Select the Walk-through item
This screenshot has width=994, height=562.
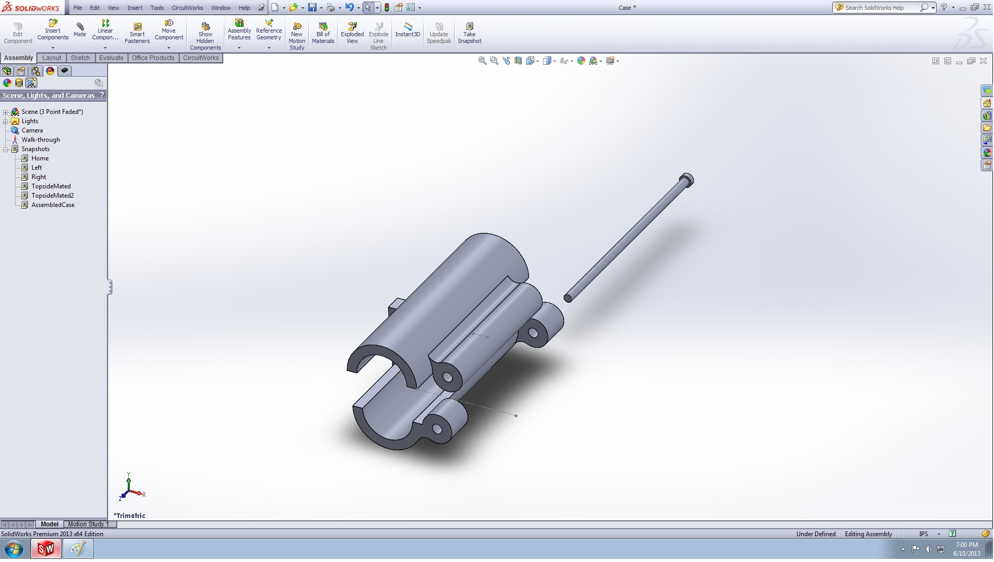[41, 140]
